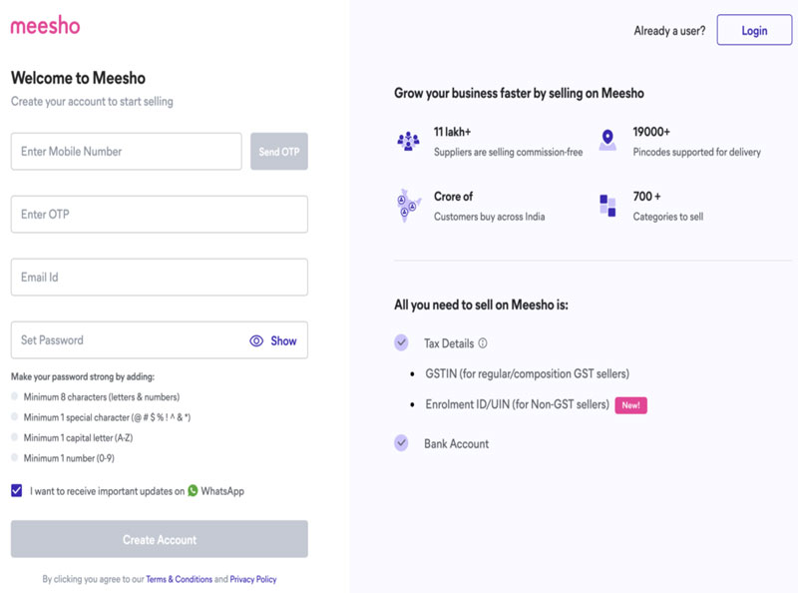798x593 pixels.
Task: Click the Create Account button
Action: coord(160,539)
